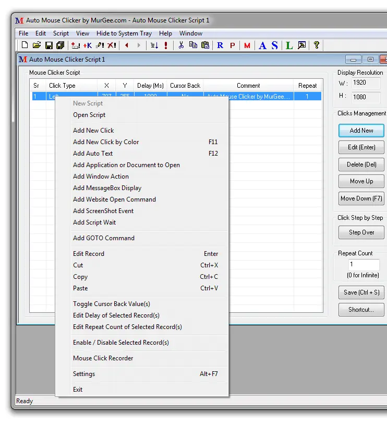Select Add GOTO Command from context menu
Screen dimensions: 387x423
click(104, 238)
